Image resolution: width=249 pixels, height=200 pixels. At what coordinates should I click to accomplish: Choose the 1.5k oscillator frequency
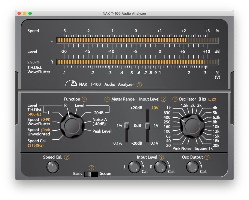pyautogui.click(x=185, y=105)
